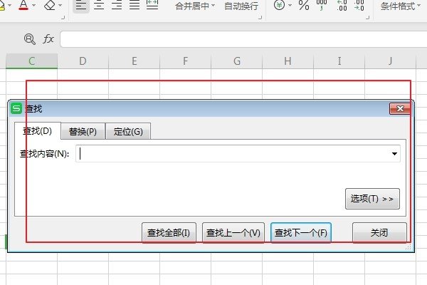
Task: Select column I header
Action: click(339, 61)
